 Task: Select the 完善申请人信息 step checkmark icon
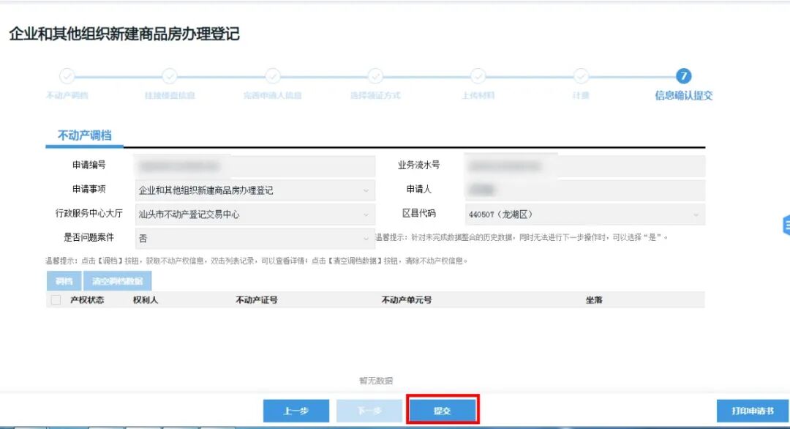tap(272, 76)
